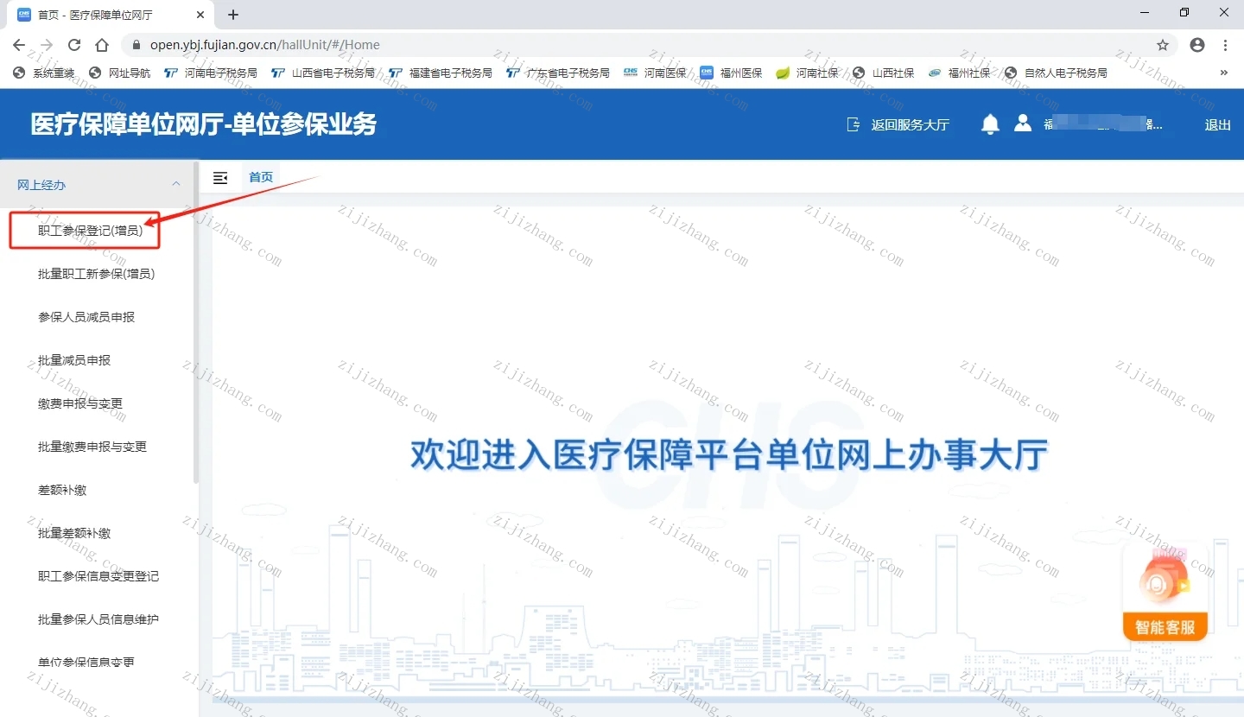Reload the page with refresh icon
This screenshot has width=1244, height=717.
point(74,45)
